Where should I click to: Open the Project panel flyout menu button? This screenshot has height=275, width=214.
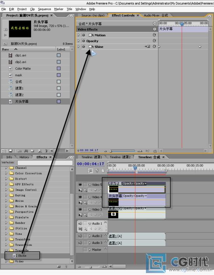[x=71, y=16]
